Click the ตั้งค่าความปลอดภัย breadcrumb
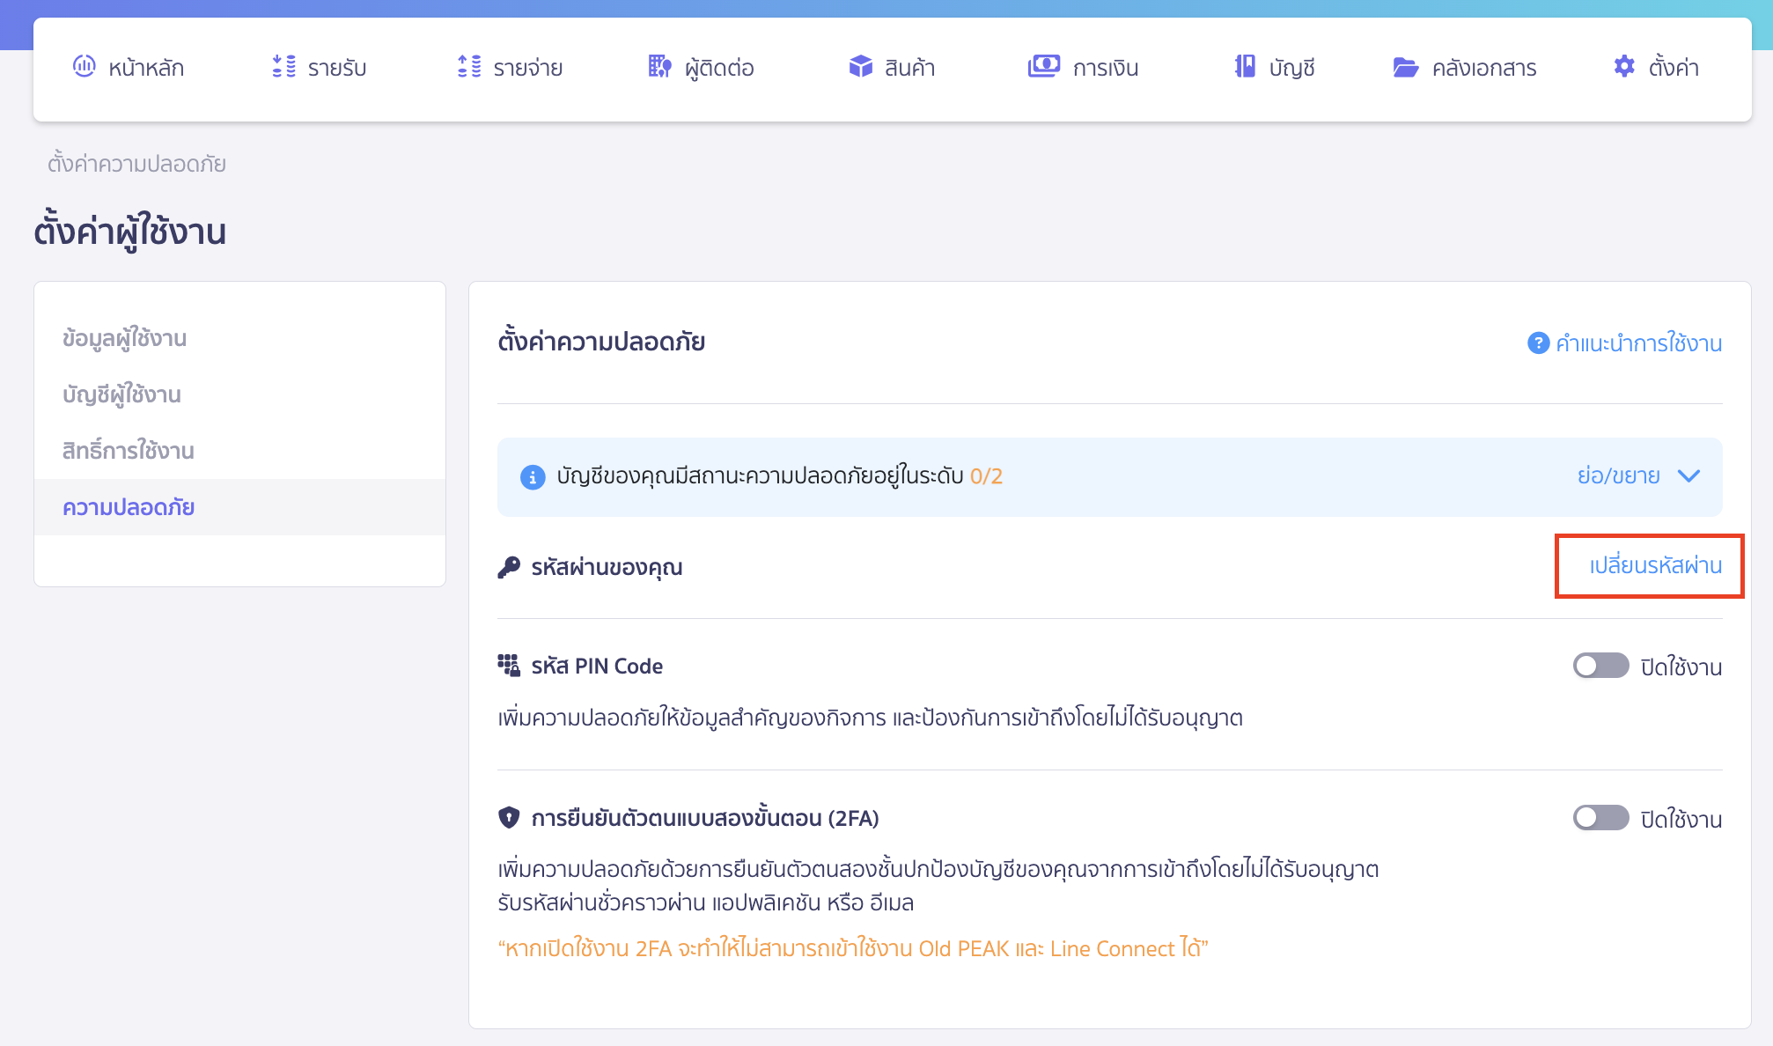Image resolution: width=1773 pixels, height=1046 pixels. point(136,164)
